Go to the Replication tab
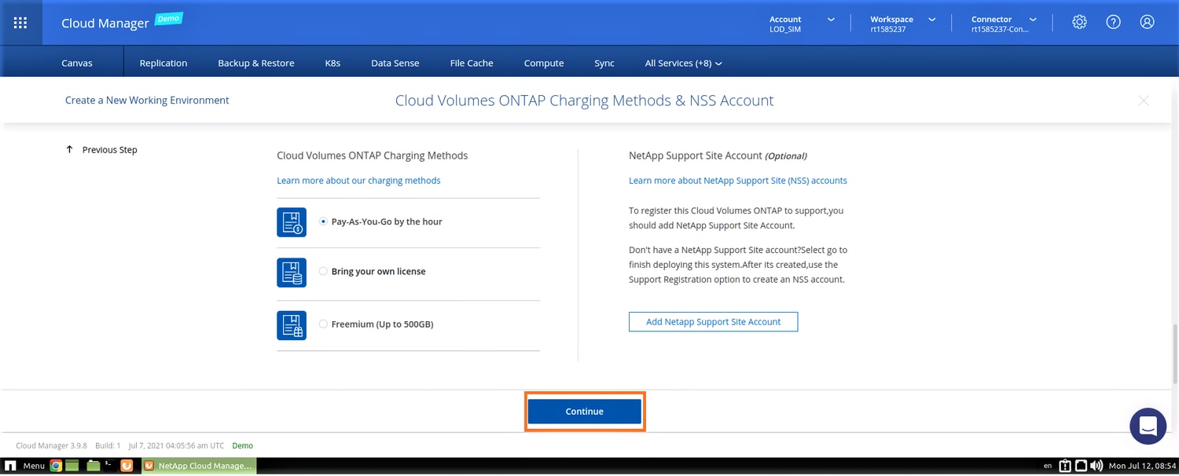Viewport: 1179px width, 476px height. click(x=163, y=63)
